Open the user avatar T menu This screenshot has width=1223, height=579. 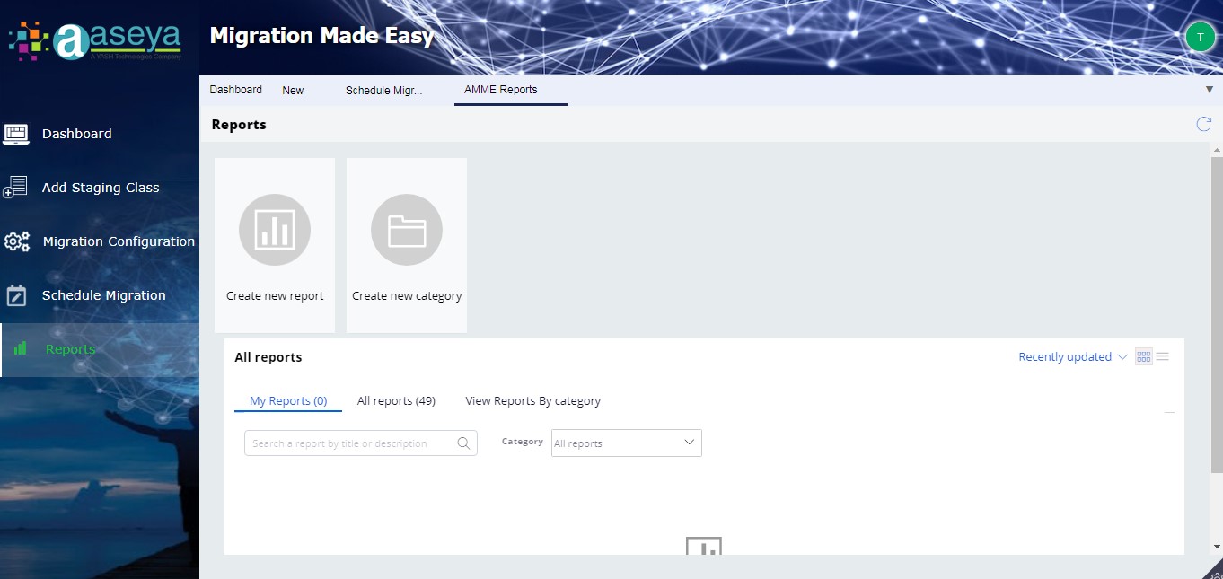click(x=1200, y=37)
